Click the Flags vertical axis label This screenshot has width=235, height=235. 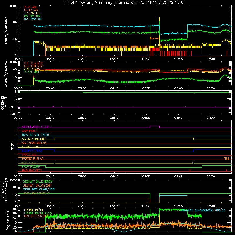[x=12, y=147]
